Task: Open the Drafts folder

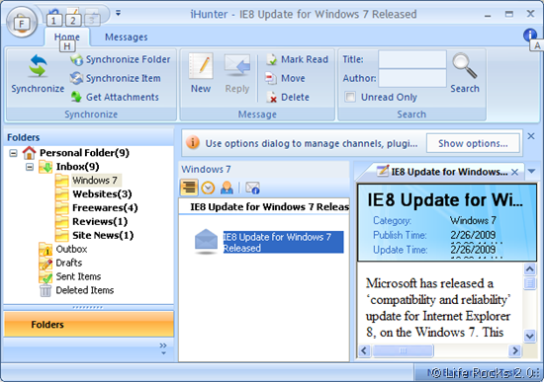Action: [69, 263]
